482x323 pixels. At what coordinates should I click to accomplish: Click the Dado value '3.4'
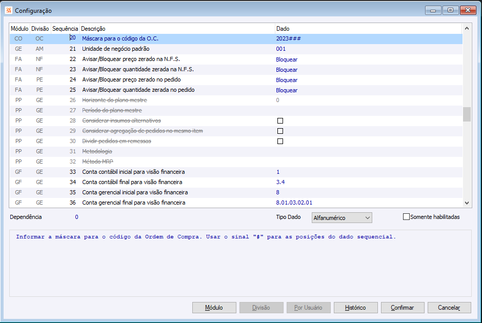[x=280, y=182]
